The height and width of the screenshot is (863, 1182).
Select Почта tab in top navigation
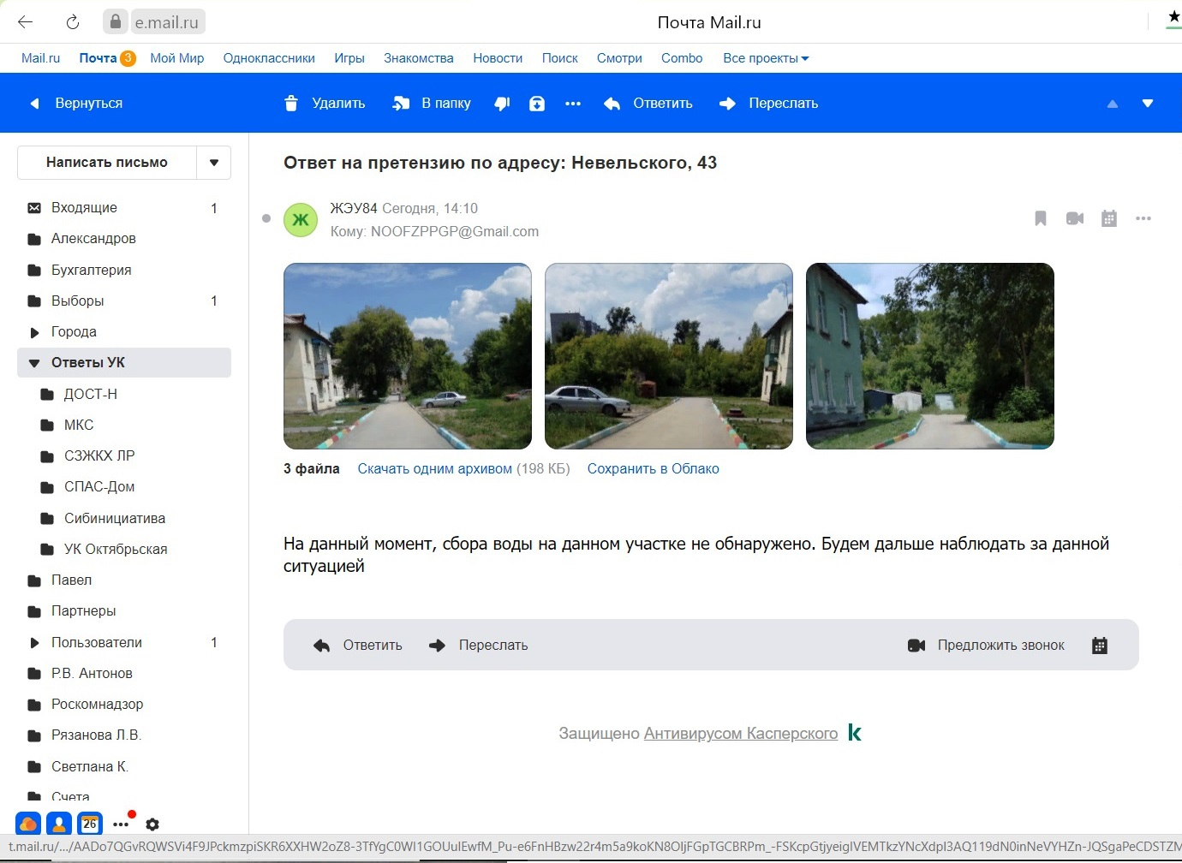tap(98, 58)
